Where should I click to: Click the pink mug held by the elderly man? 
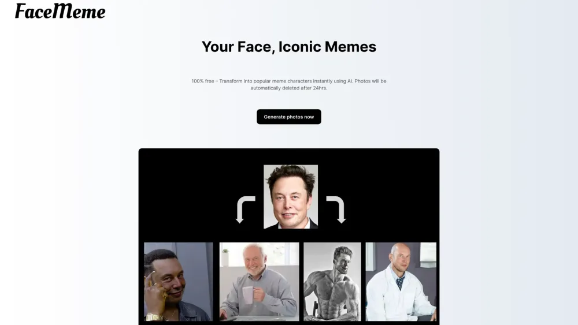pos(248,295)
